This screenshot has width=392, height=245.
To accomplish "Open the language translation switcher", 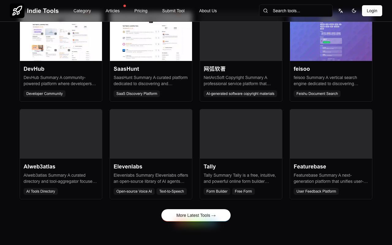I will point(341,11).
